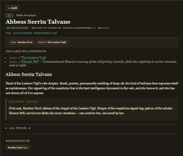Image resolution: width=183 pixels, height=156 pixels.
Task: Click the Abbess Serrin Talvane body heading
Action: (x=29, y=74)
